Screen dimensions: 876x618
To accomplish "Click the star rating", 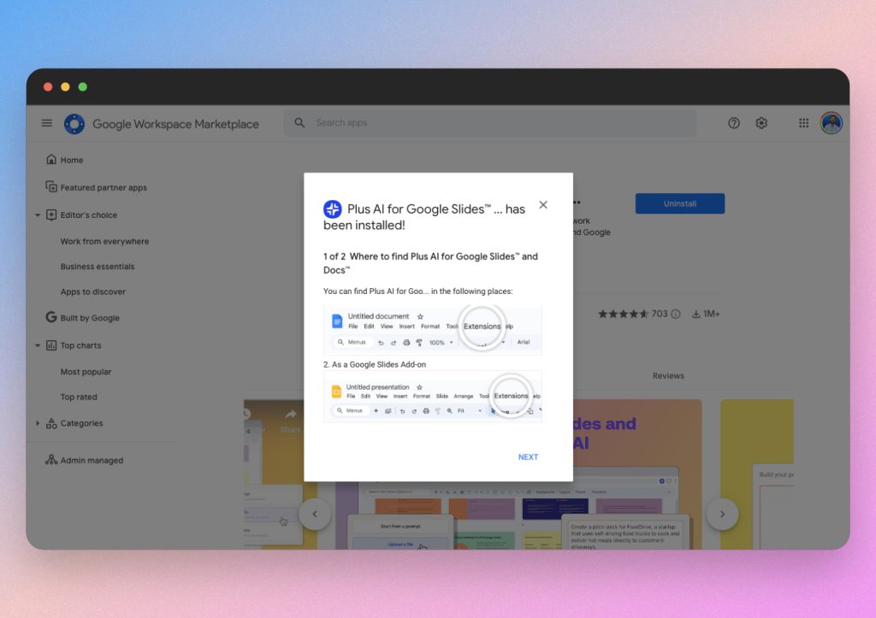I will (x=623, y=314).
